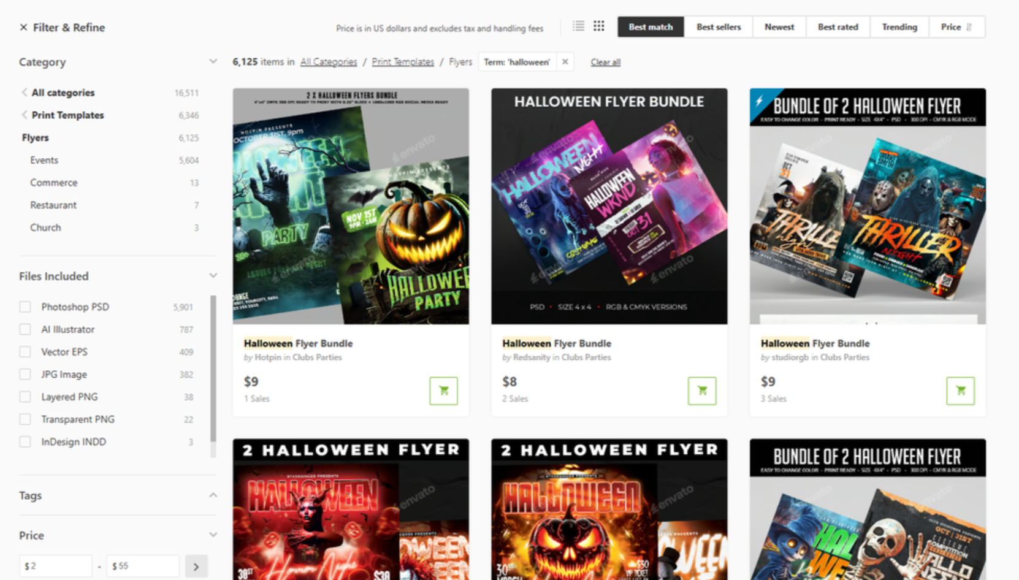
Task: Switch sorting to Best sellers
Action: pyautogui.click(x=718, y=26)
